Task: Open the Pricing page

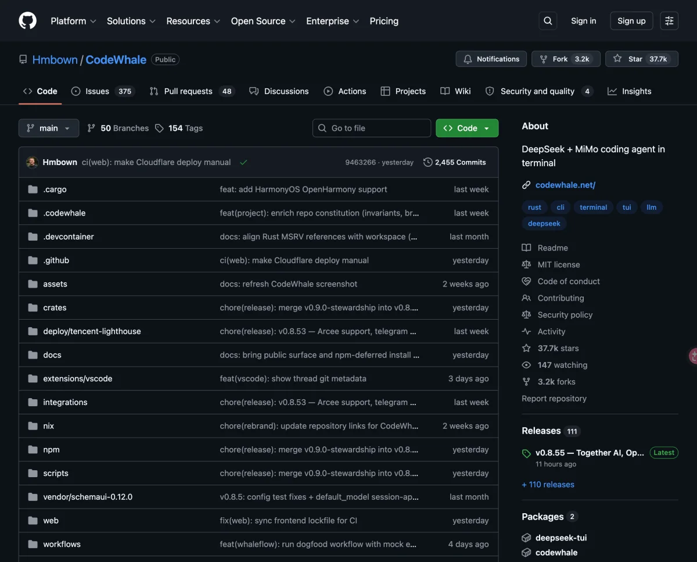Action: pos(384,21)
